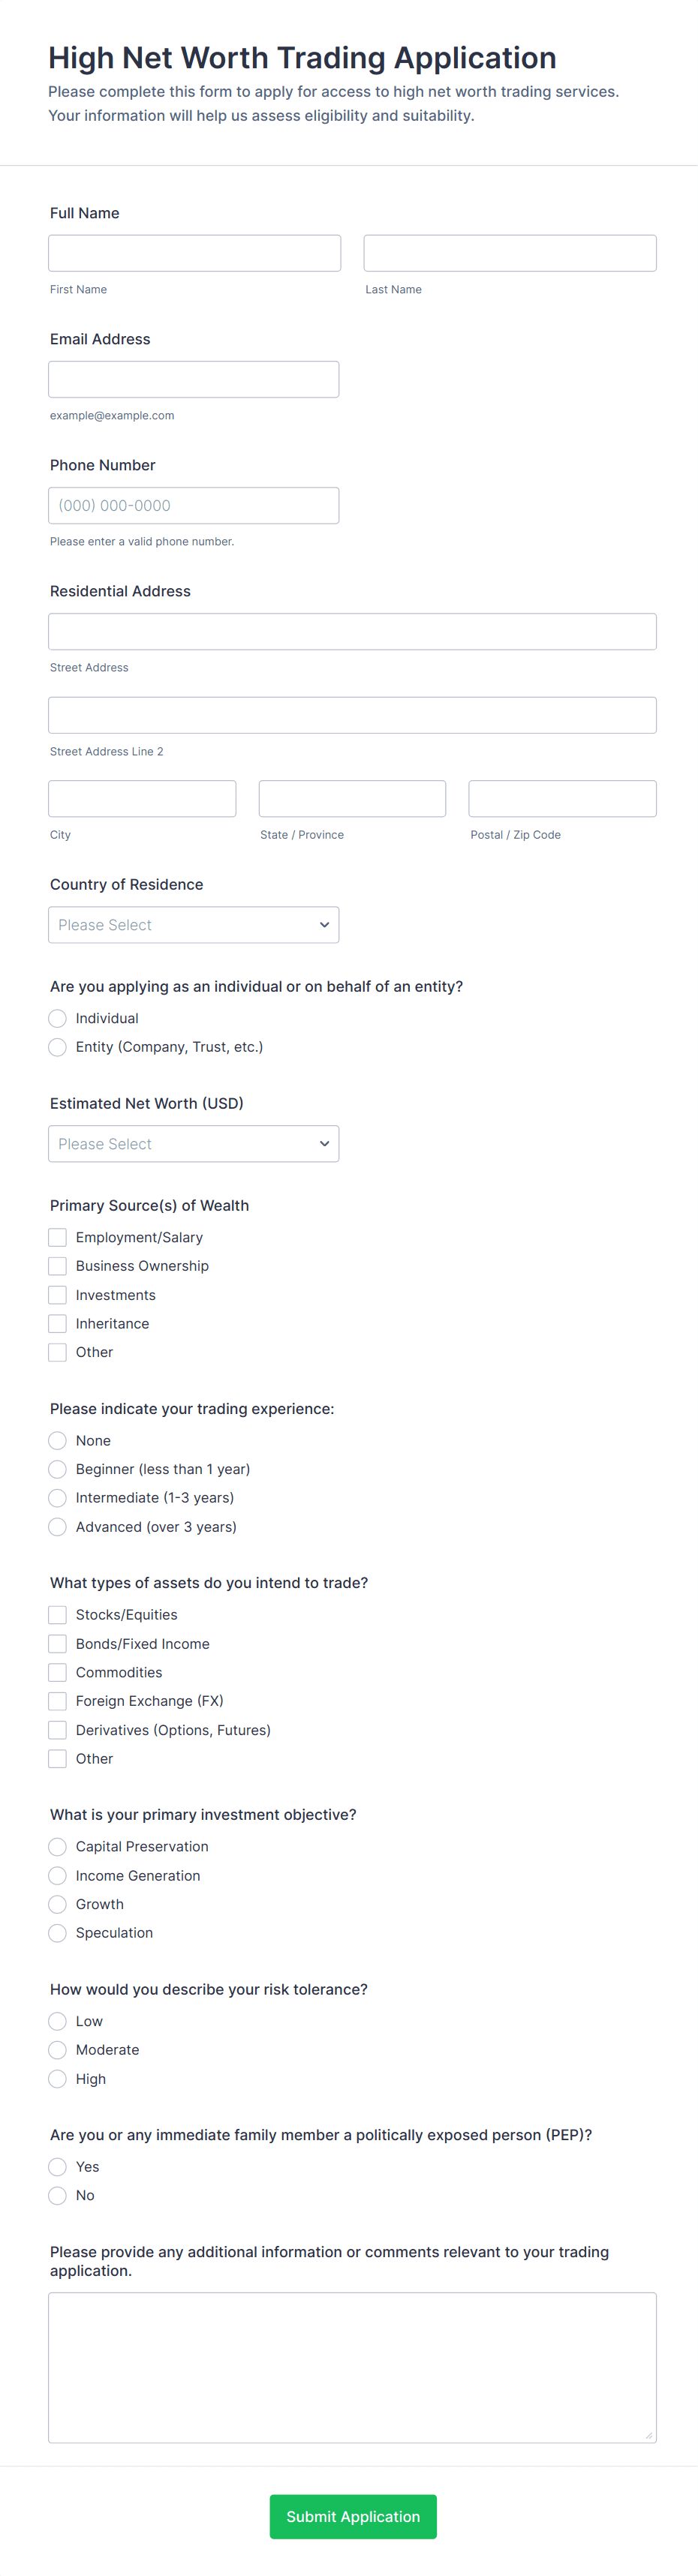698x2576 pixels.
Task: Check the Stocks/Equities asset type
Action: pyautogui.click(x=58, y=1615)
